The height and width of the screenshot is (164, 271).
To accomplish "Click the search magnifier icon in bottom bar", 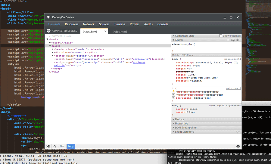I will pos(55,146).
